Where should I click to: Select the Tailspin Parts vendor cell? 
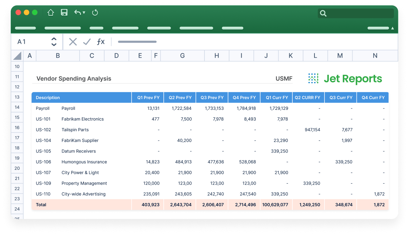pyautogui.click(x=75, y=130)
